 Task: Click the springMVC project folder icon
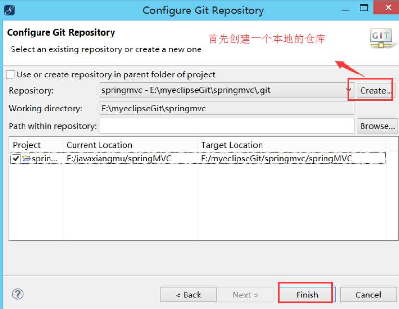pyautogui.click(x=26, y=159)
